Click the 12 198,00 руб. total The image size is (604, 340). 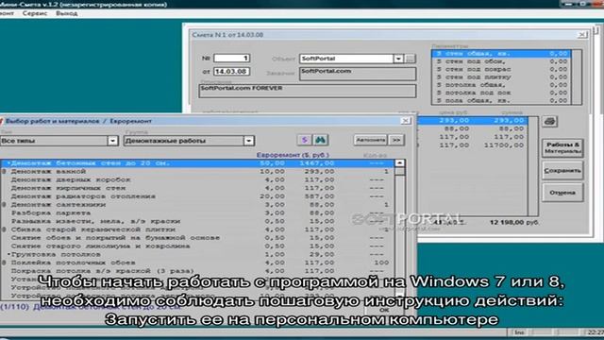(513, 223)
